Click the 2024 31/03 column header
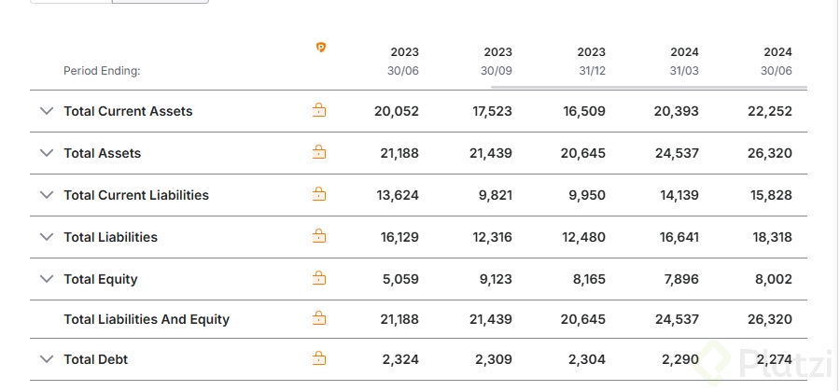840x391 pixels. point(683,61)
